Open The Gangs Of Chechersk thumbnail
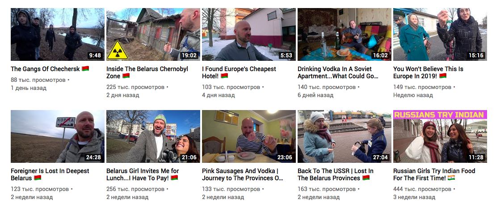 pyautogui.click(x=58, y=34)
